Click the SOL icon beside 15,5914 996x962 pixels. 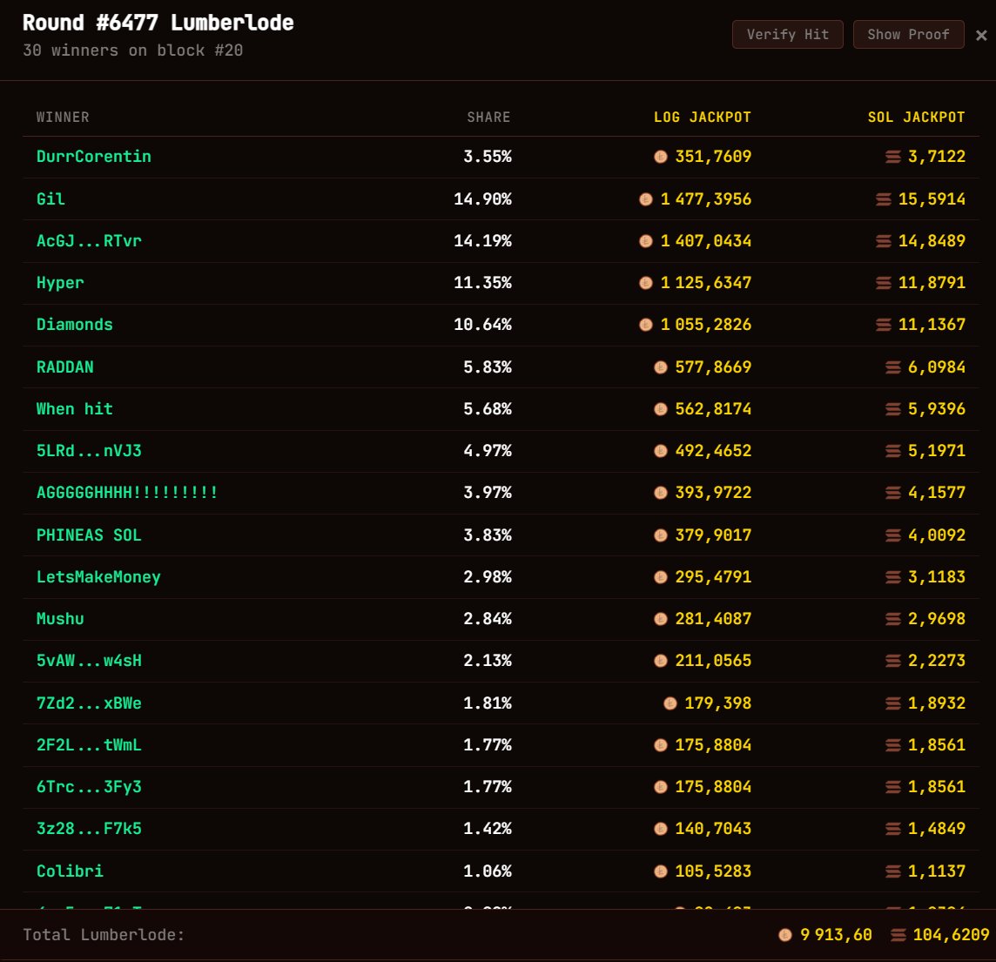(x=884, y=199)
